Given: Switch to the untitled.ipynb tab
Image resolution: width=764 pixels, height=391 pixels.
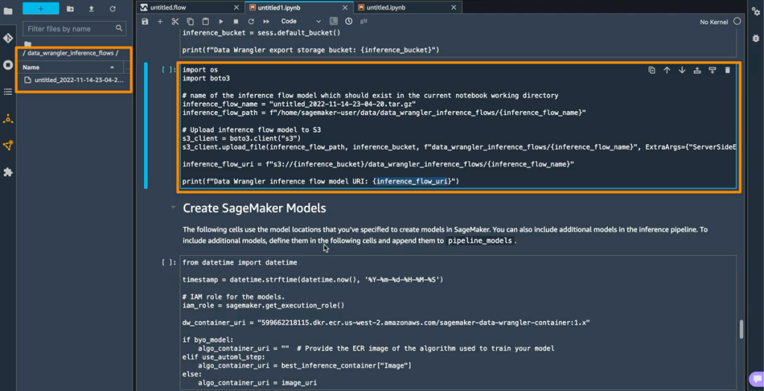Looking at the screenshot, I should pyautogui.click(x=387, y=7).
